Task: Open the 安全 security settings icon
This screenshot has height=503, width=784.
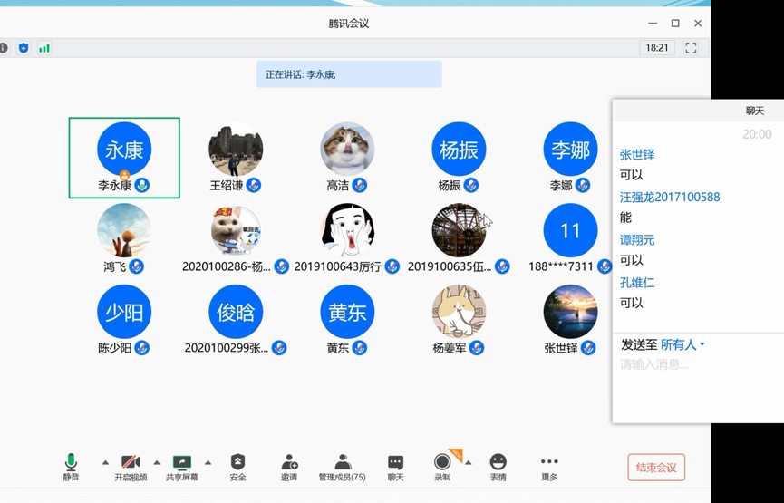Action: pyautogui.click(x=237, y=462)
